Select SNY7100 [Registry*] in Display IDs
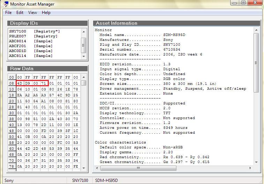The height and width of the screenshot is (184, 264). point(35,31)
